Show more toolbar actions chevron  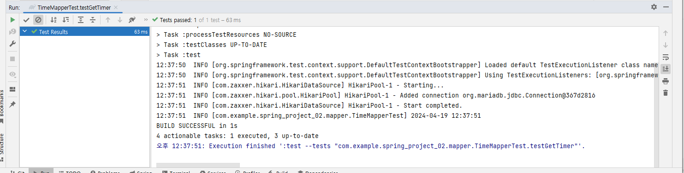(x=146, y=20)
